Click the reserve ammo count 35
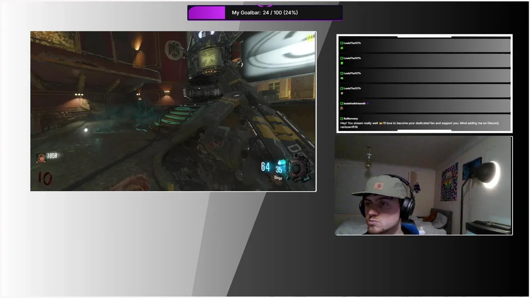Screen dimensions: 530x298 click(x=279, y=170)
